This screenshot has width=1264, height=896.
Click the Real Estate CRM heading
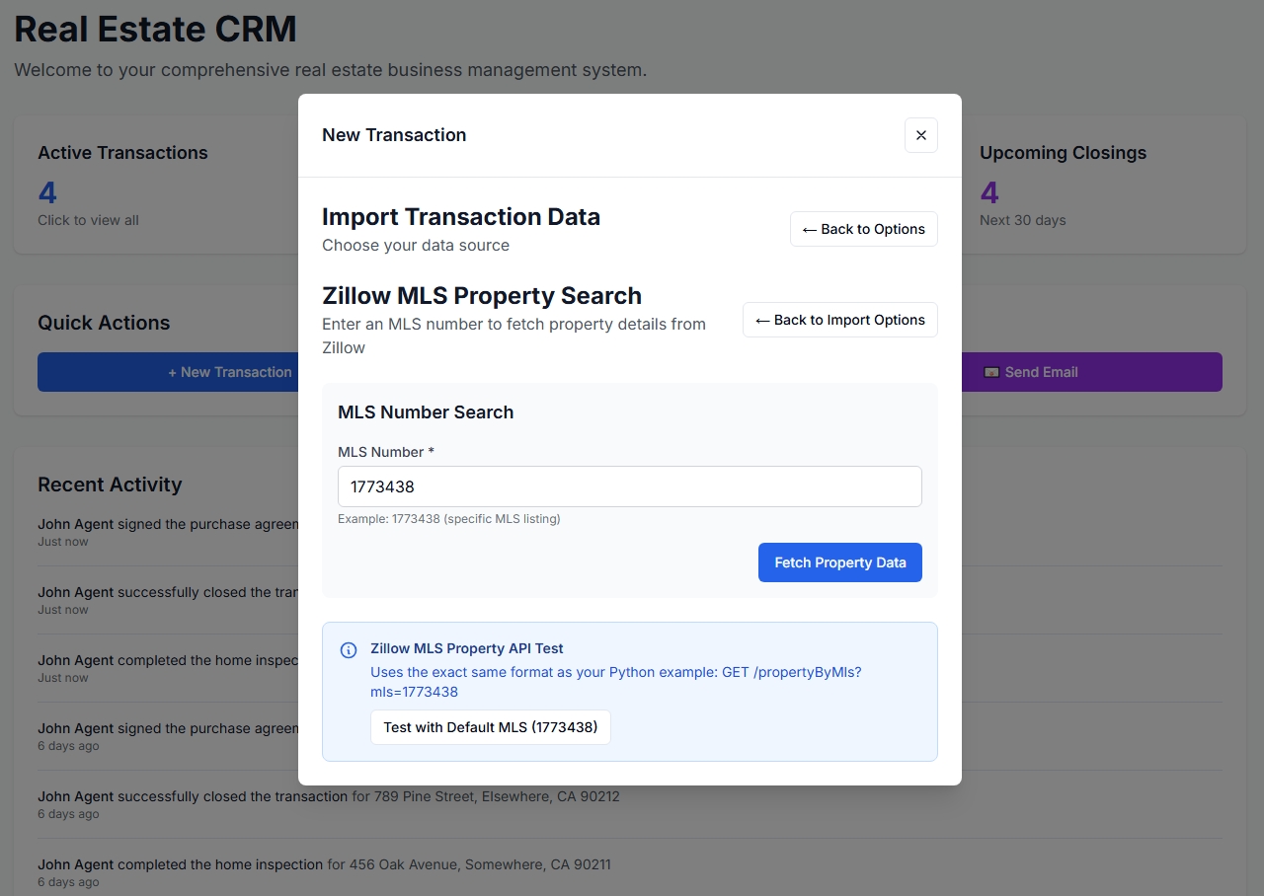click(155, 29)
